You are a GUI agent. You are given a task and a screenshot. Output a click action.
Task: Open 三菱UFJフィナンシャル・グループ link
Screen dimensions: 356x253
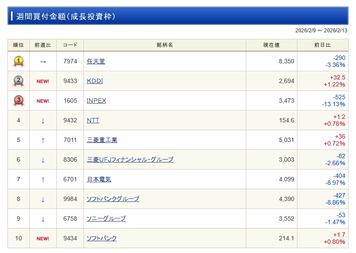(130, 160)
